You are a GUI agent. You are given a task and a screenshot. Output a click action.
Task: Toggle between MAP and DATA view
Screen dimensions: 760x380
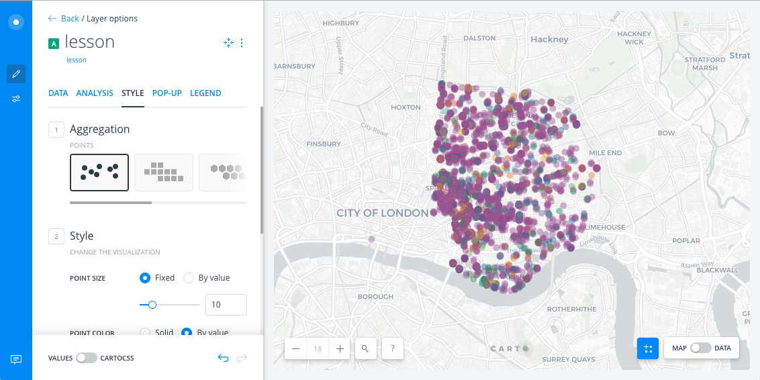[x=701, y=348]
